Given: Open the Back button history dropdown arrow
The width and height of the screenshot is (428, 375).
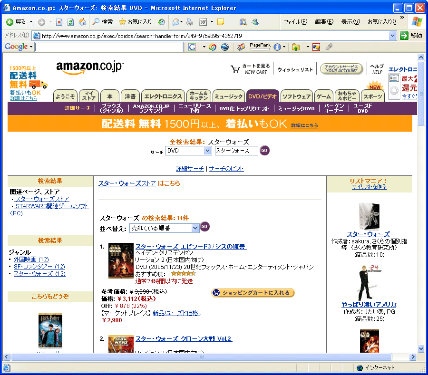Looking at the screenshot, I should tap(31, 22).
